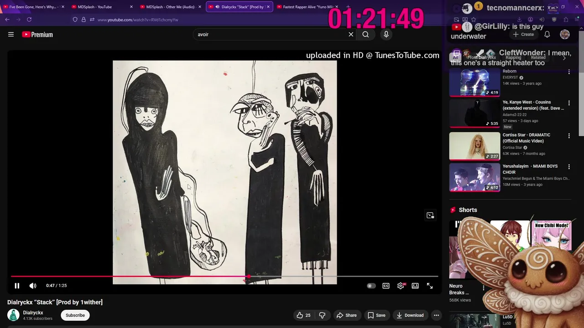Open the Dialryckx channel avatar
This screenshot has width=584, height=328.
[14, 315]
